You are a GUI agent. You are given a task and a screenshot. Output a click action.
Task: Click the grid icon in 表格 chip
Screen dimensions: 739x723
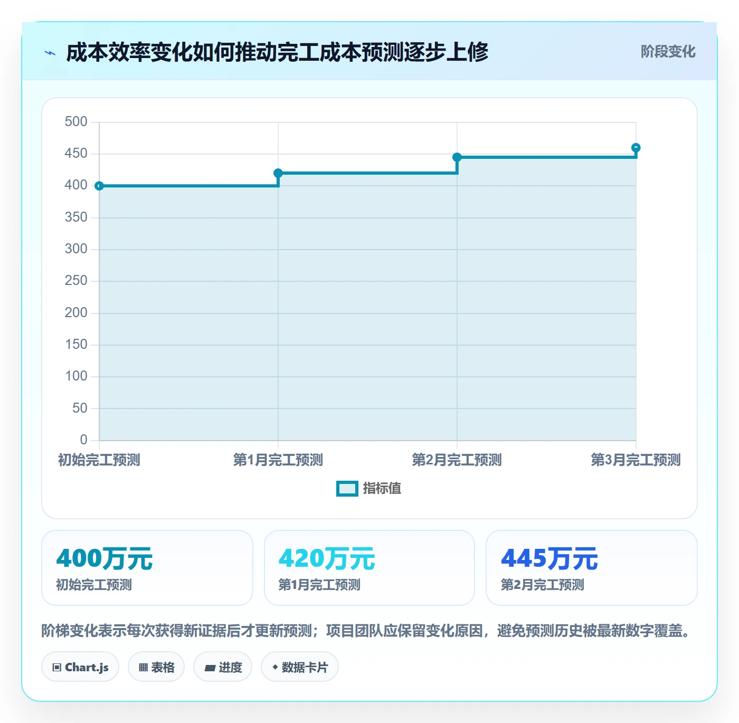pos(143,668)
